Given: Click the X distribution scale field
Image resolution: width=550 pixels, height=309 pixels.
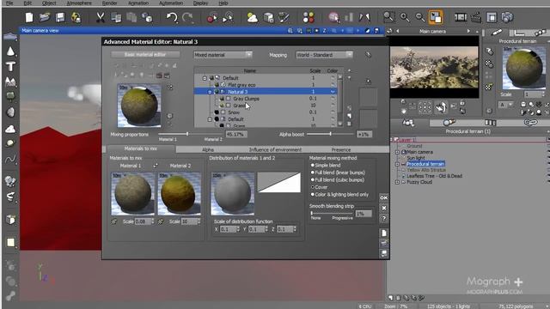Looking at the screenshot, I should pyautogui.click(x=229, y=229).
